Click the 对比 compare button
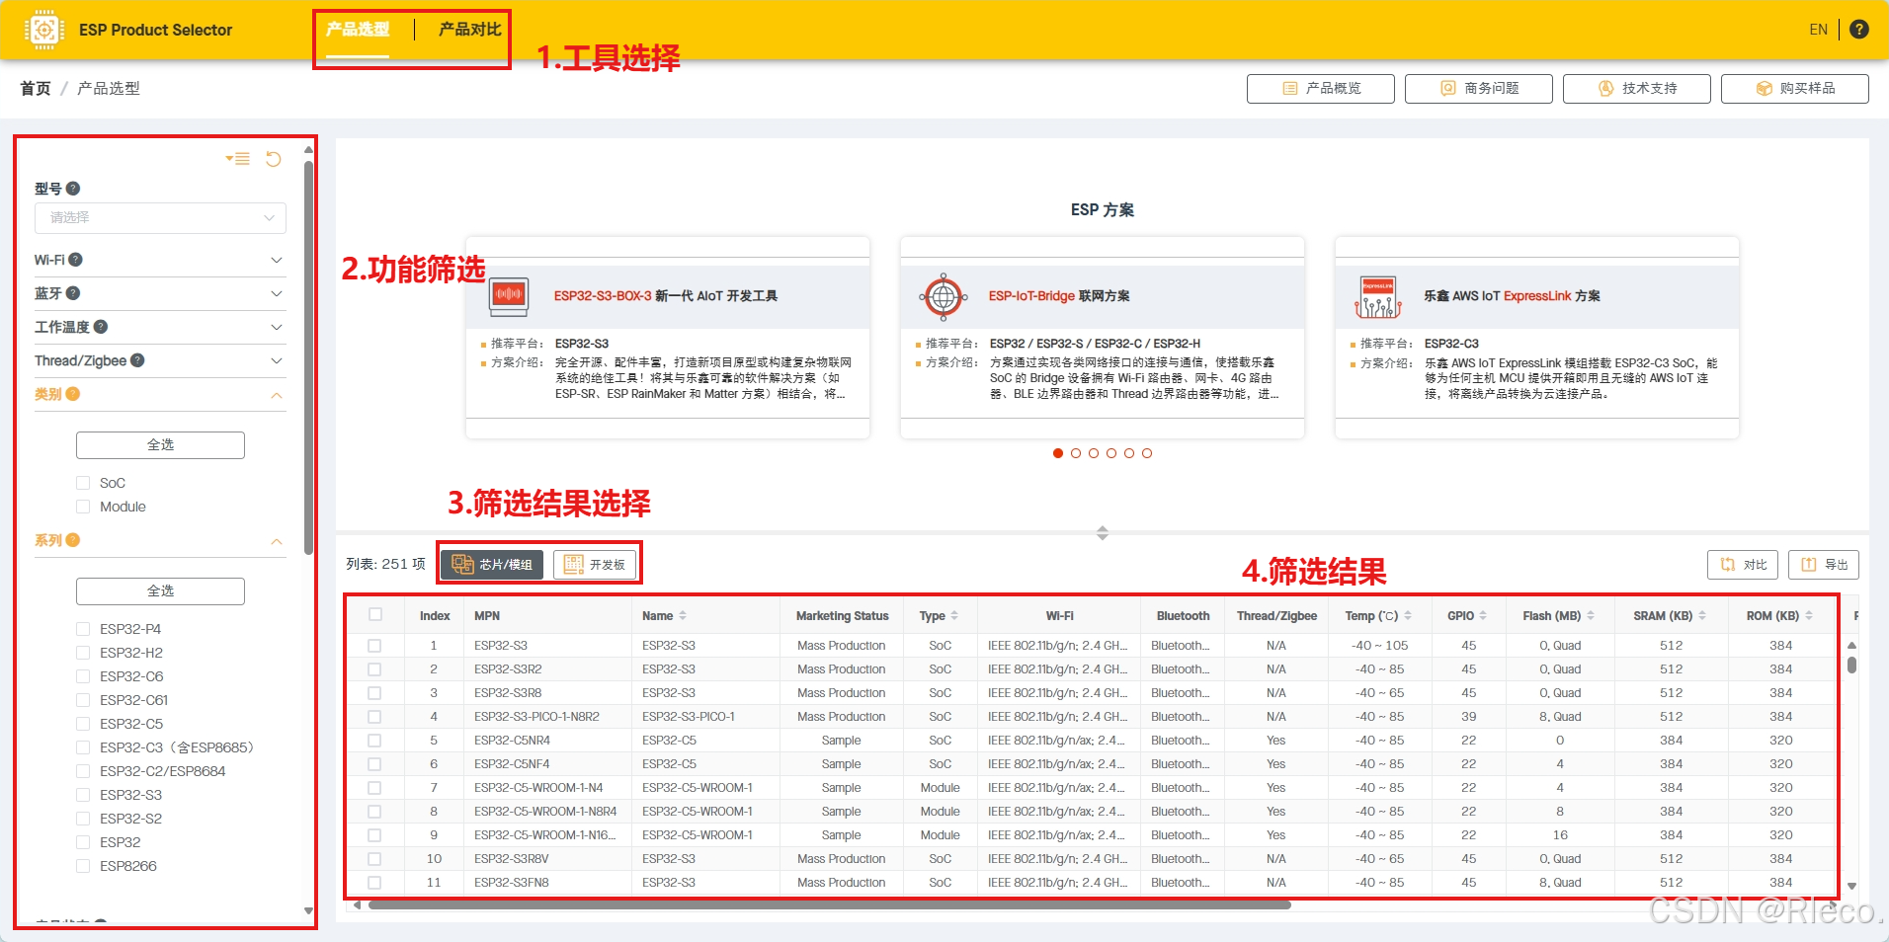1889x942 pixels. 1743,565
